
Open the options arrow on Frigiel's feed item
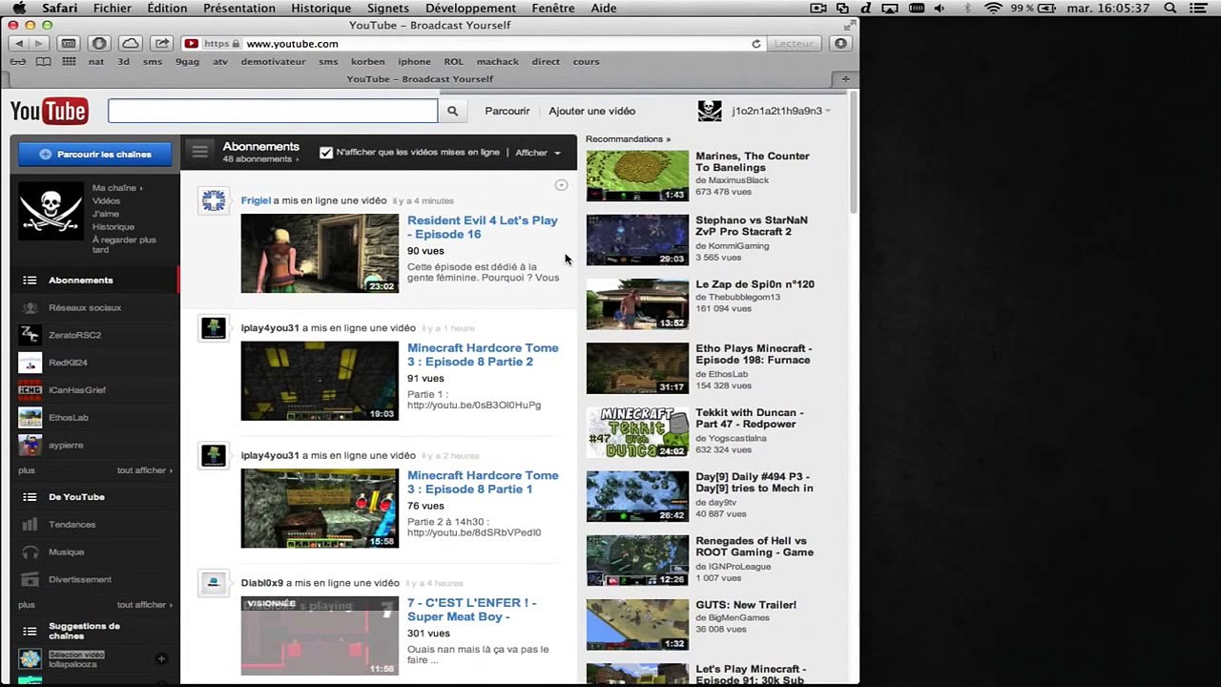coord(561,185)
